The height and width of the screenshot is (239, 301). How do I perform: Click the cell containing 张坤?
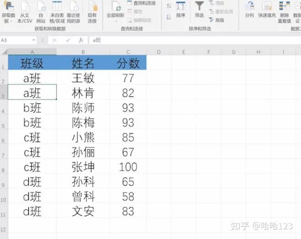tap(83, 166)
